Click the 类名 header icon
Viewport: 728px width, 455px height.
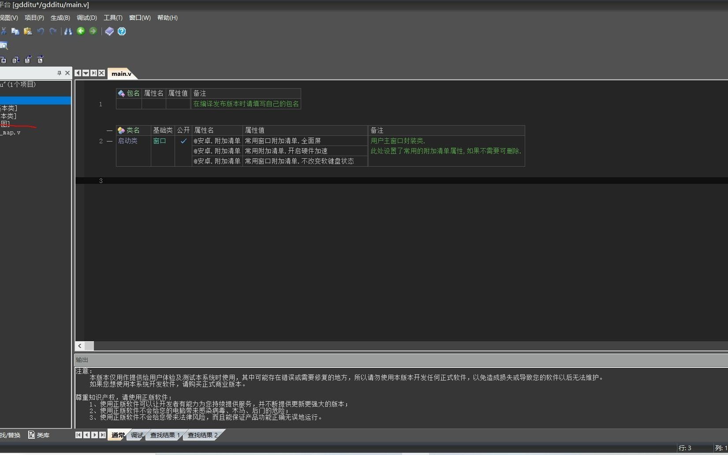(x=121, y=131)
